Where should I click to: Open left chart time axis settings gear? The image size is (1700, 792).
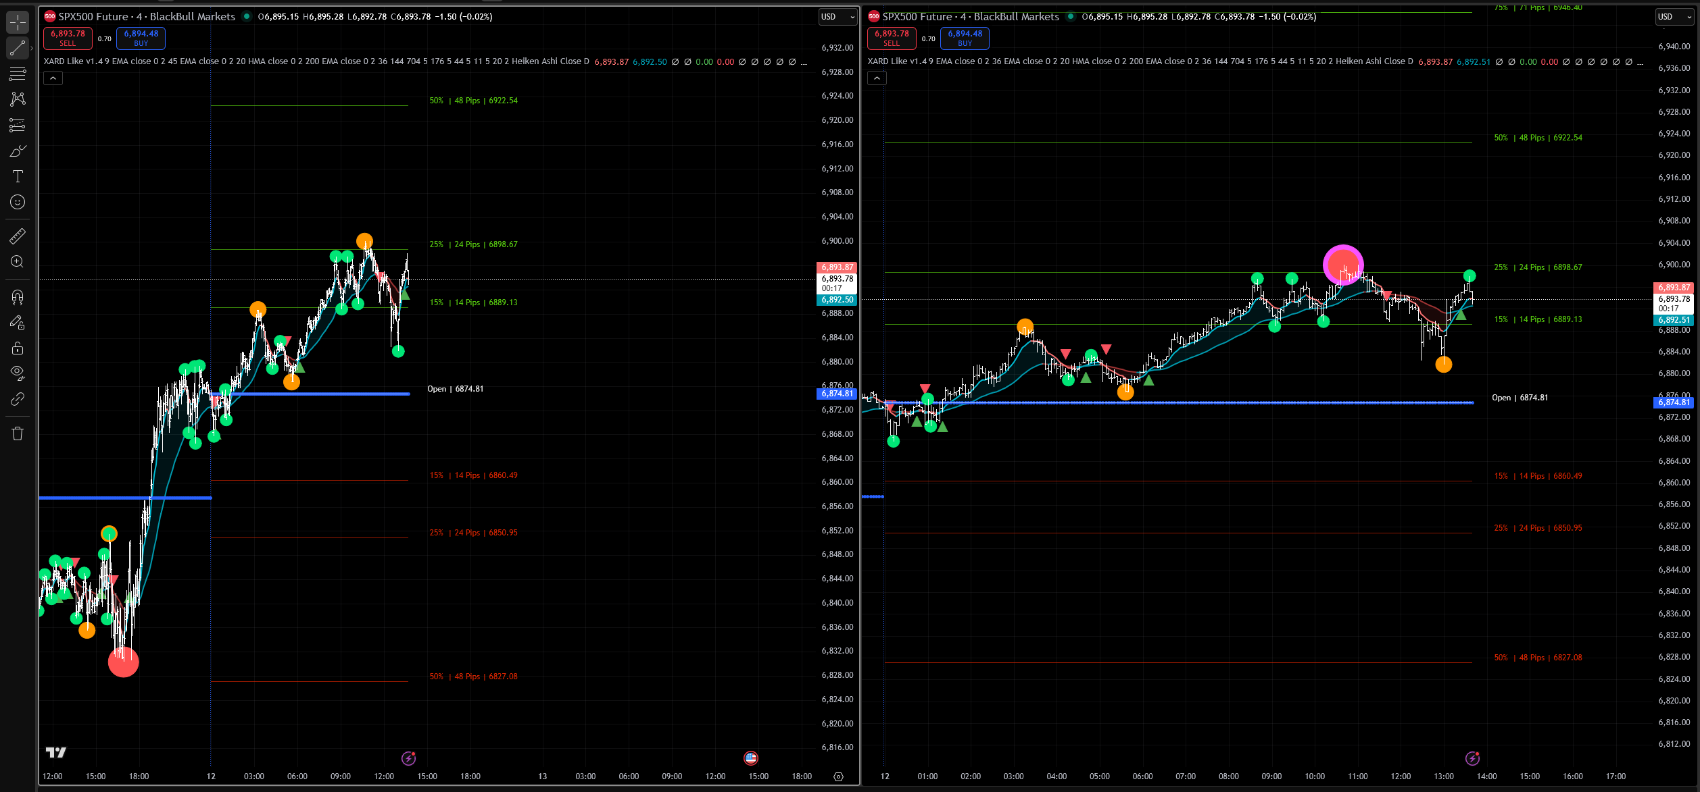[x=838, y=776]
